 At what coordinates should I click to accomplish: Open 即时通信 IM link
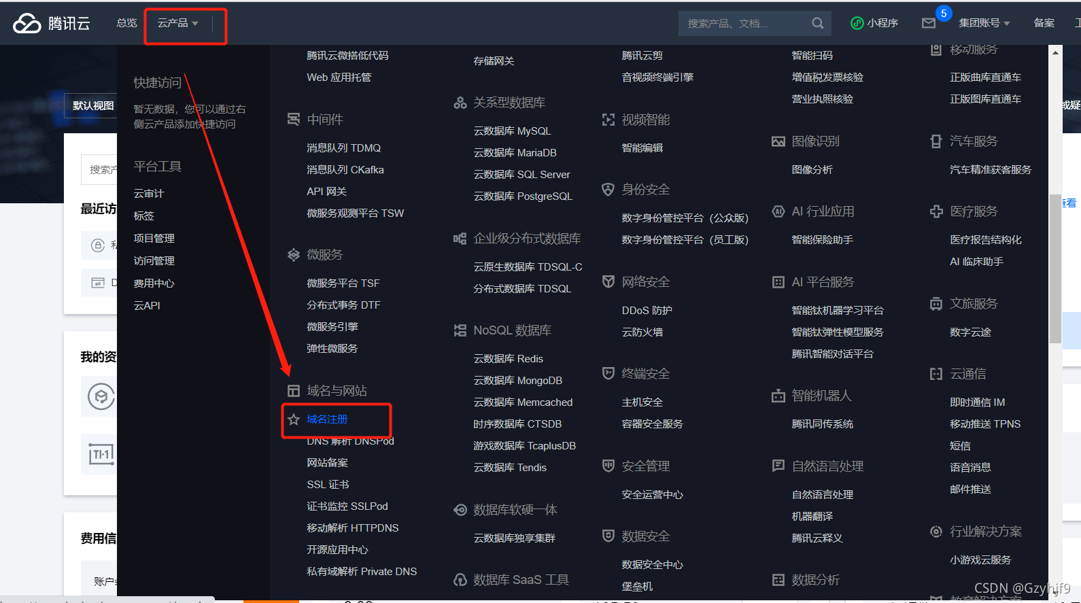coord(977,402)
